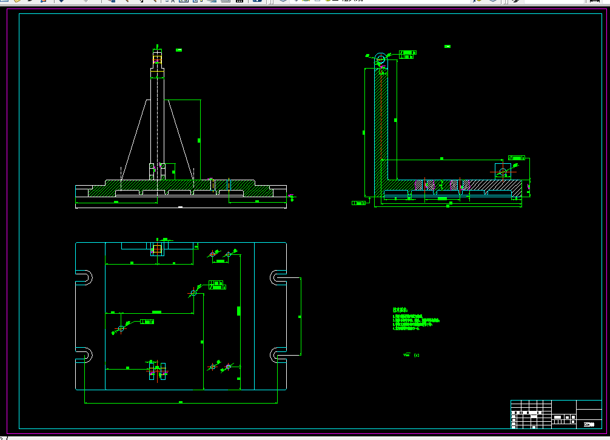This screenshot has height=440, width=610.
Task: Pick the material text in the title block's lower-right cell
Action: (589, 424)
